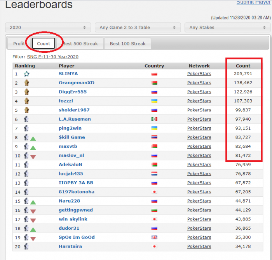The height and width of the screenshot is (260, 272).
Task: Open the SNG E:11-30 Year2020 filter link
Action: coord(53,57)
